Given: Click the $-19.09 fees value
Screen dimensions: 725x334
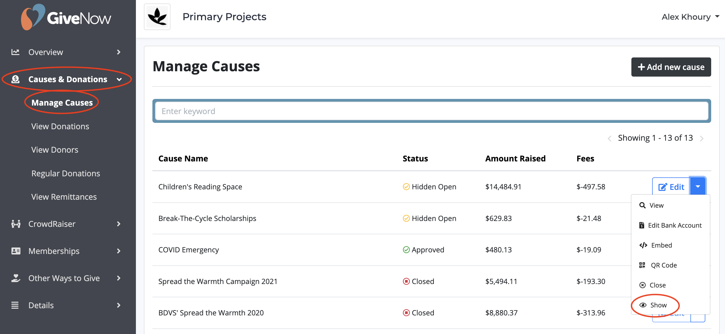Looking at the screenshot, I should (x=589, y=250).
